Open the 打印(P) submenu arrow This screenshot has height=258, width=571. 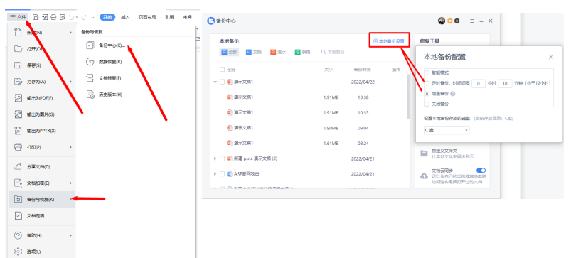tap(70, 147)
